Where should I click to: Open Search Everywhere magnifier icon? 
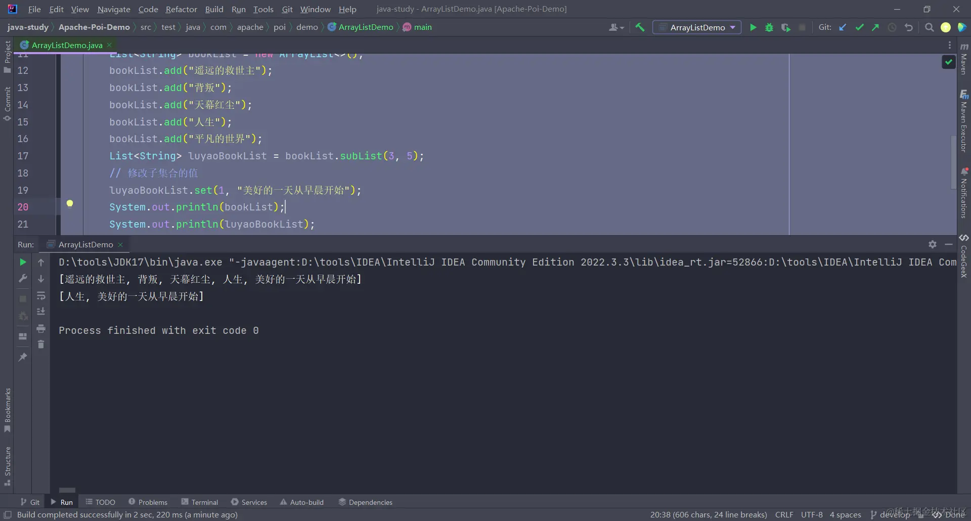click(x=929, y=27)
